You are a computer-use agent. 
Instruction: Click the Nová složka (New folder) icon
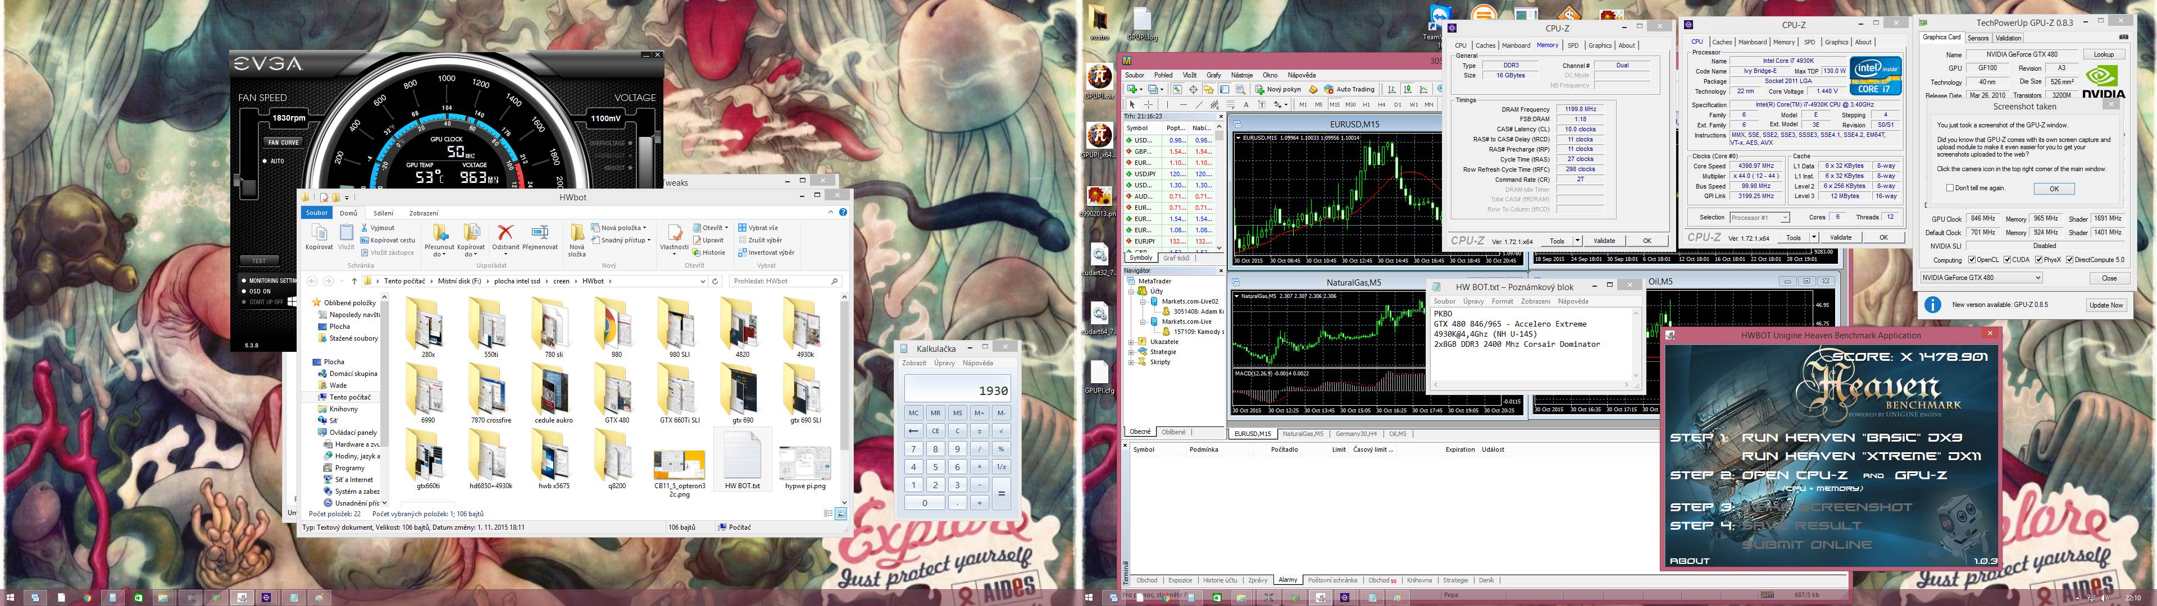pos(577,233)
